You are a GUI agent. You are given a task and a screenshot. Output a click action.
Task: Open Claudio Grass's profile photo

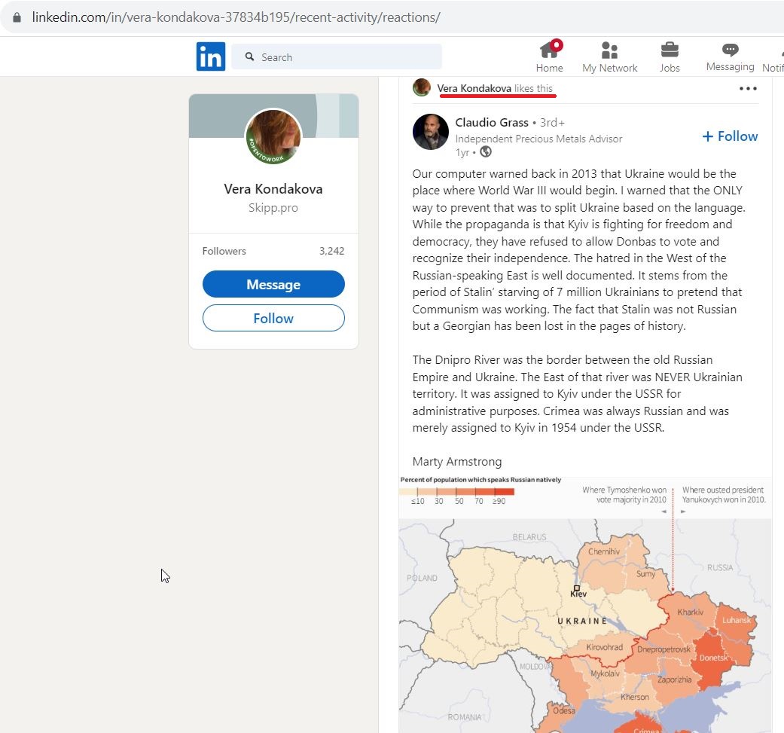point(431,132)
